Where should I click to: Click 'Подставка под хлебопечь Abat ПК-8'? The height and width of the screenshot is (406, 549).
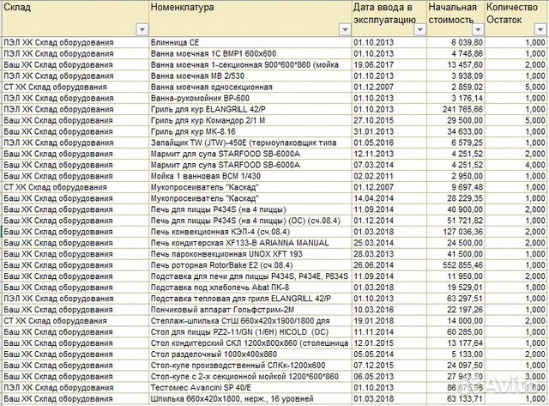click(250, 288)
